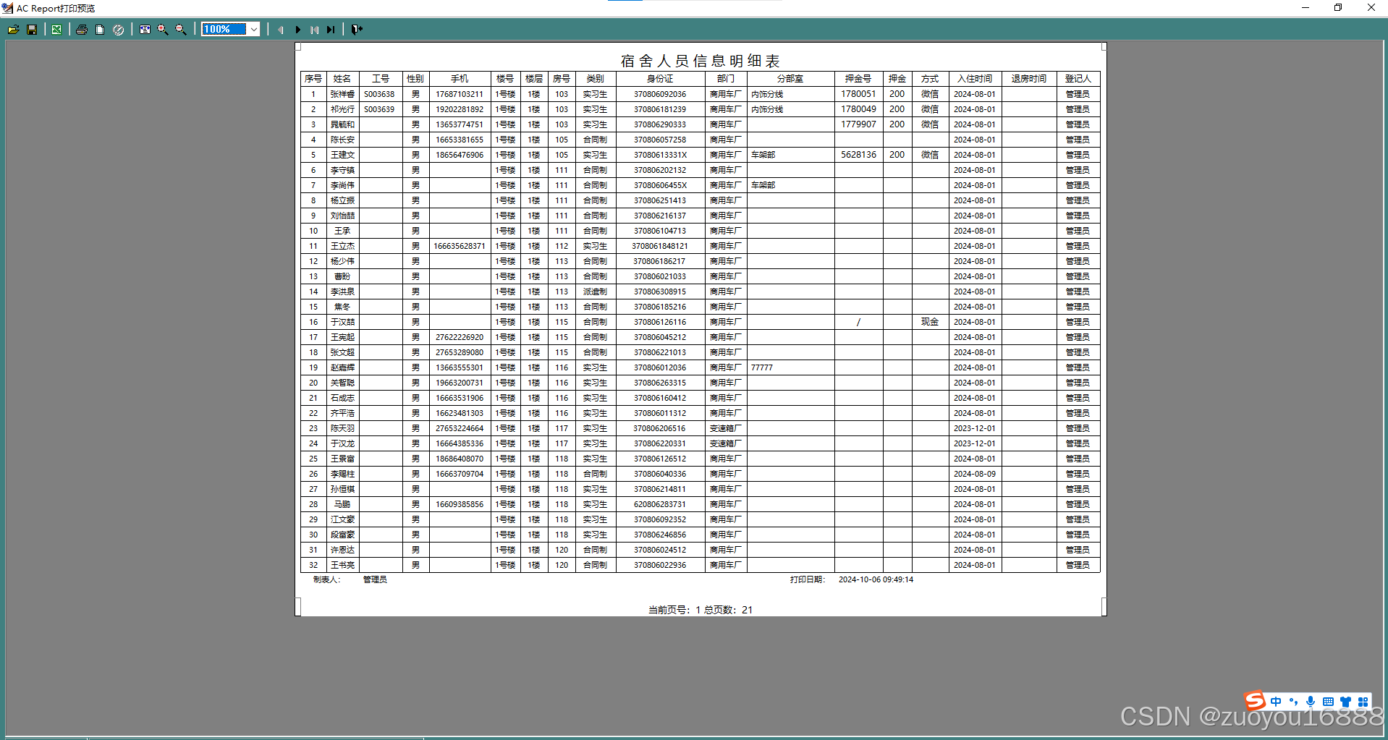The width and height of the screenshot is (1388, 740).
Task: Open the soft keyboard on IME bar
Action: tap(1328, 702)
